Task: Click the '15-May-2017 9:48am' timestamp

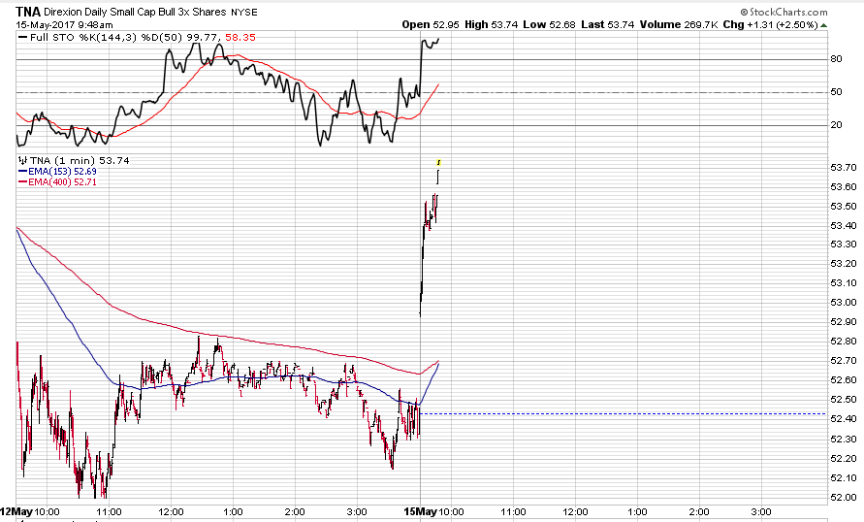Action: pyautogui.click(x=64, y=25)
